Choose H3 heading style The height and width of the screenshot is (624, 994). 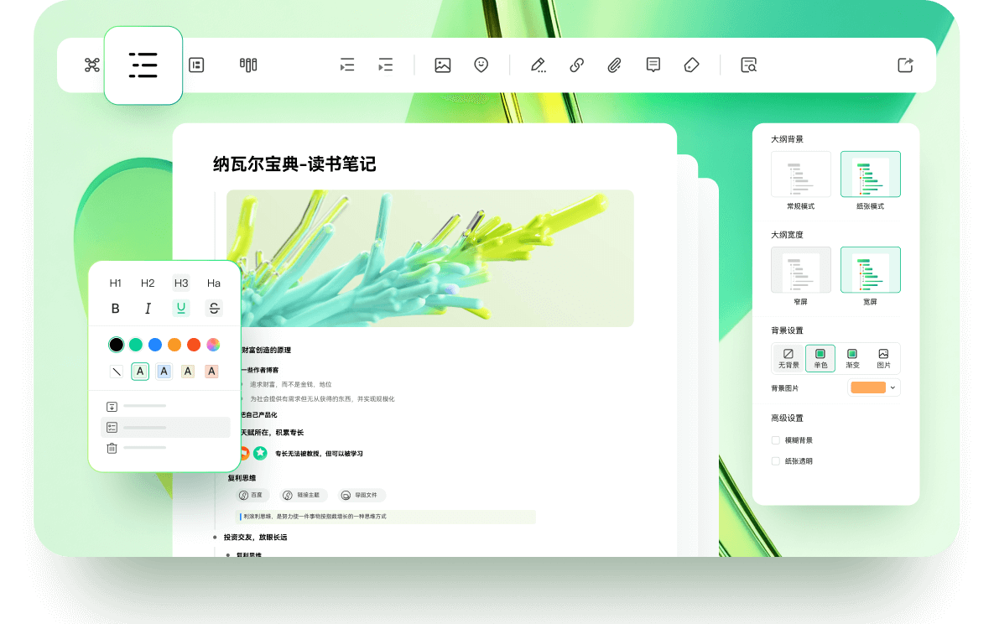(x=181, y=283)
